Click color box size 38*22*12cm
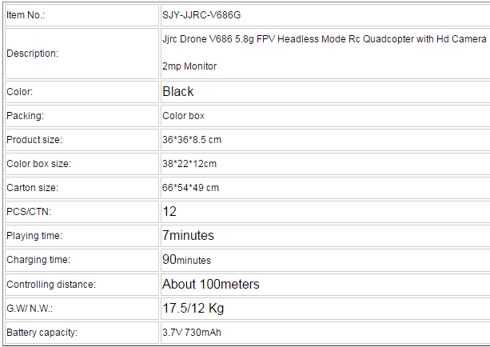The width and height of the screenshot is (490, 347). pos(189,164)
